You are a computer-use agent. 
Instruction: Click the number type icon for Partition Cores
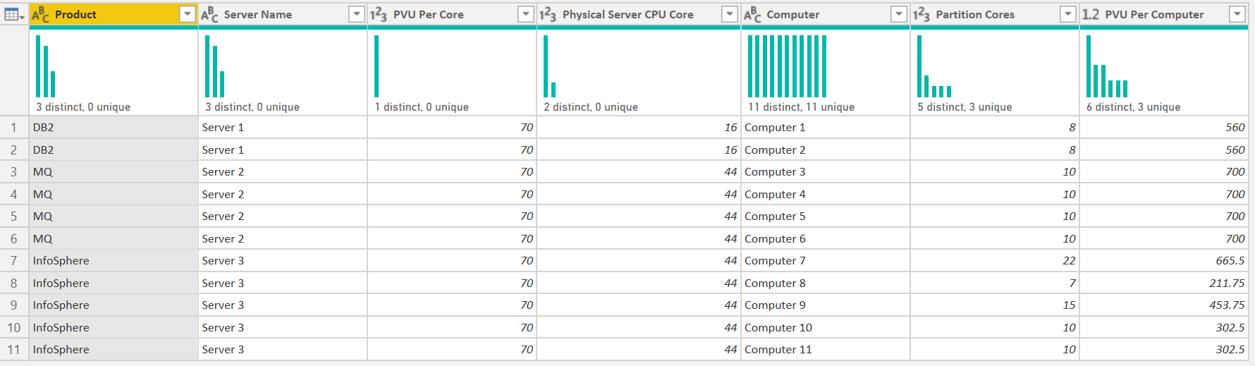tap(922, 15)
